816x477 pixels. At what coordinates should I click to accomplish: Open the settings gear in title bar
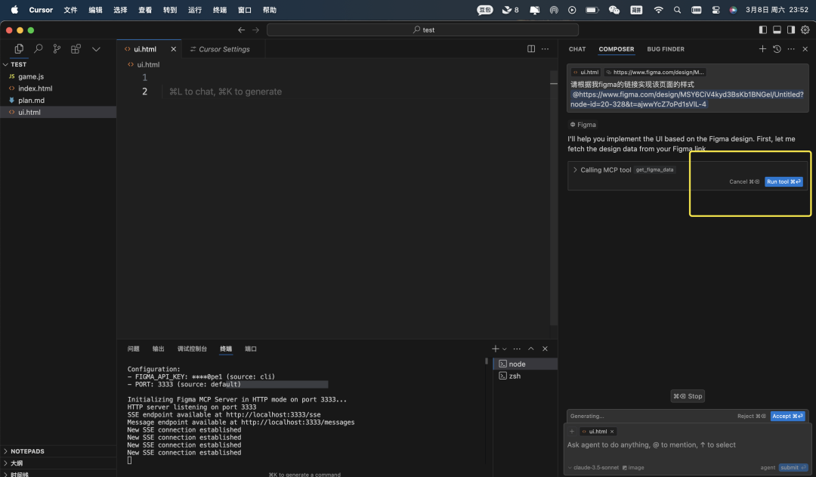(x=805, y=30)
